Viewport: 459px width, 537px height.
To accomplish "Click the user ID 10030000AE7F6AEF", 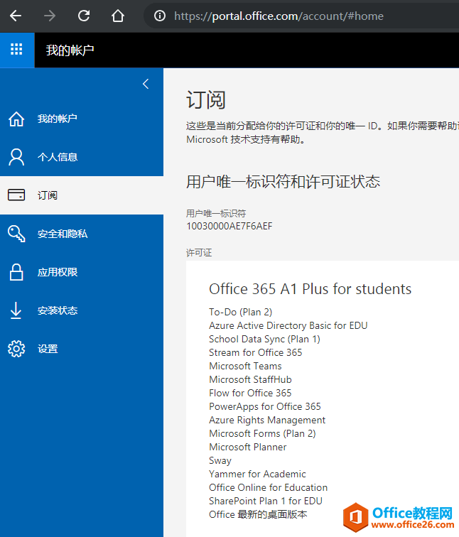I will (x=229, y=227).
